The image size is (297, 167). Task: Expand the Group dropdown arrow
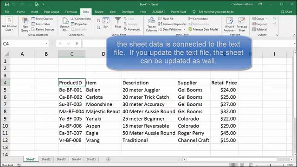[x=267, y=19]
